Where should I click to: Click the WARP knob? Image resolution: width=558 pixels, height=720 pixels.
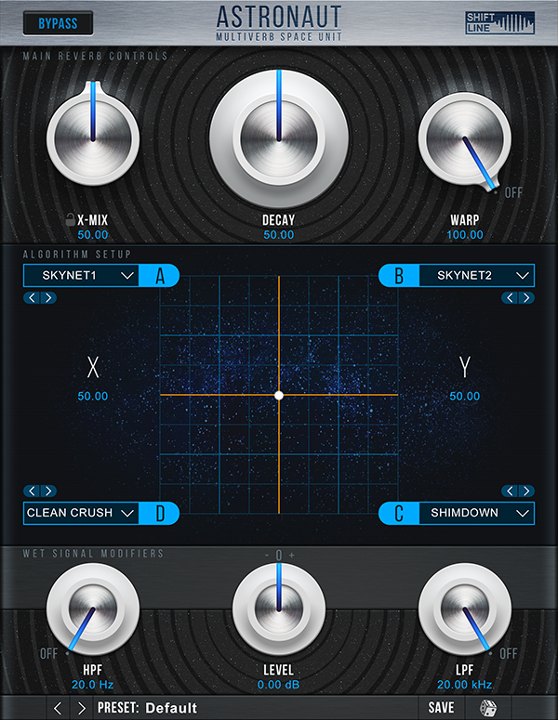(465, 138)
